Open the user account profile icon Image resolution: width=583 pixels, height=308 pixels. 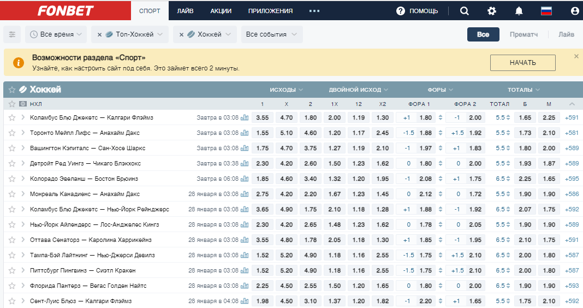click(x=575, y=11)
